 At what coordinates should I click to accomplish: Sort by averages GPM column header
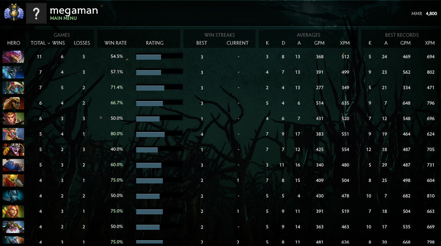coord(319,43)
